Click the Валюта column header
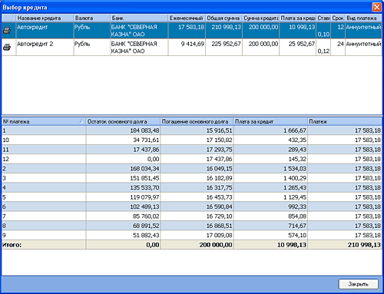This screenshot has height=294, width=384. tap(92, 18)
